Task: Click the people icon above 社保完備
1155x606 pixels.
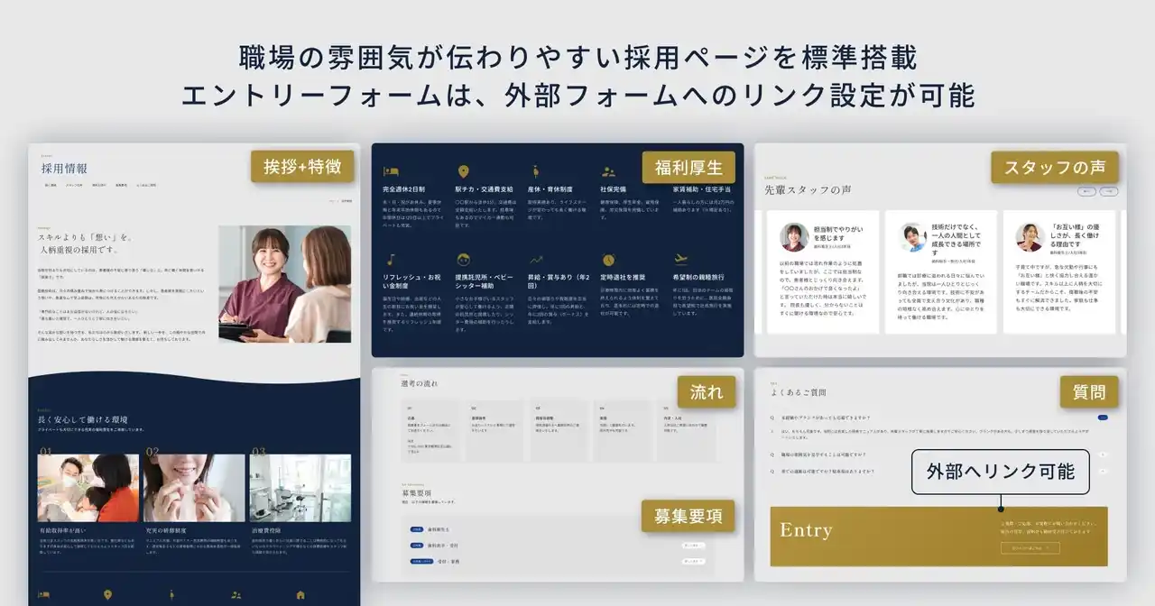Action: [x=609, y=171]
